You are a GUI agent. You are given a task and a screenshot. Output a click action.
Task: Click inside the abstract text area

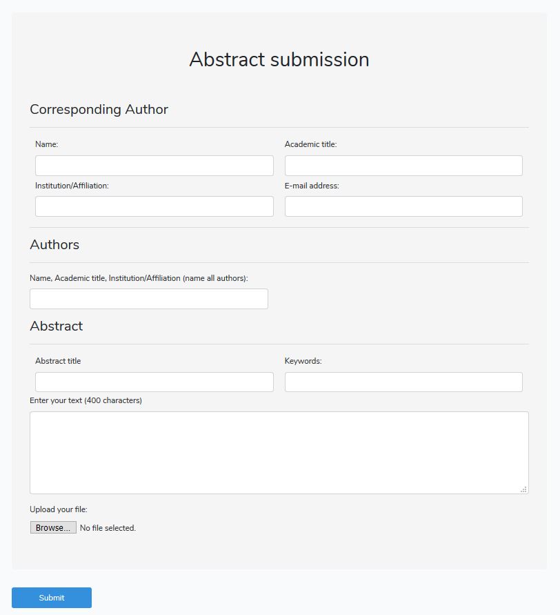(x=279, y=452)
